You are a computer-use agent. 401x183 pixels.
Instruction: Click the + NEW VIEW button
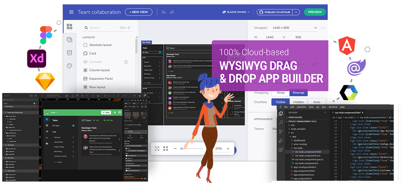point(139,12)
